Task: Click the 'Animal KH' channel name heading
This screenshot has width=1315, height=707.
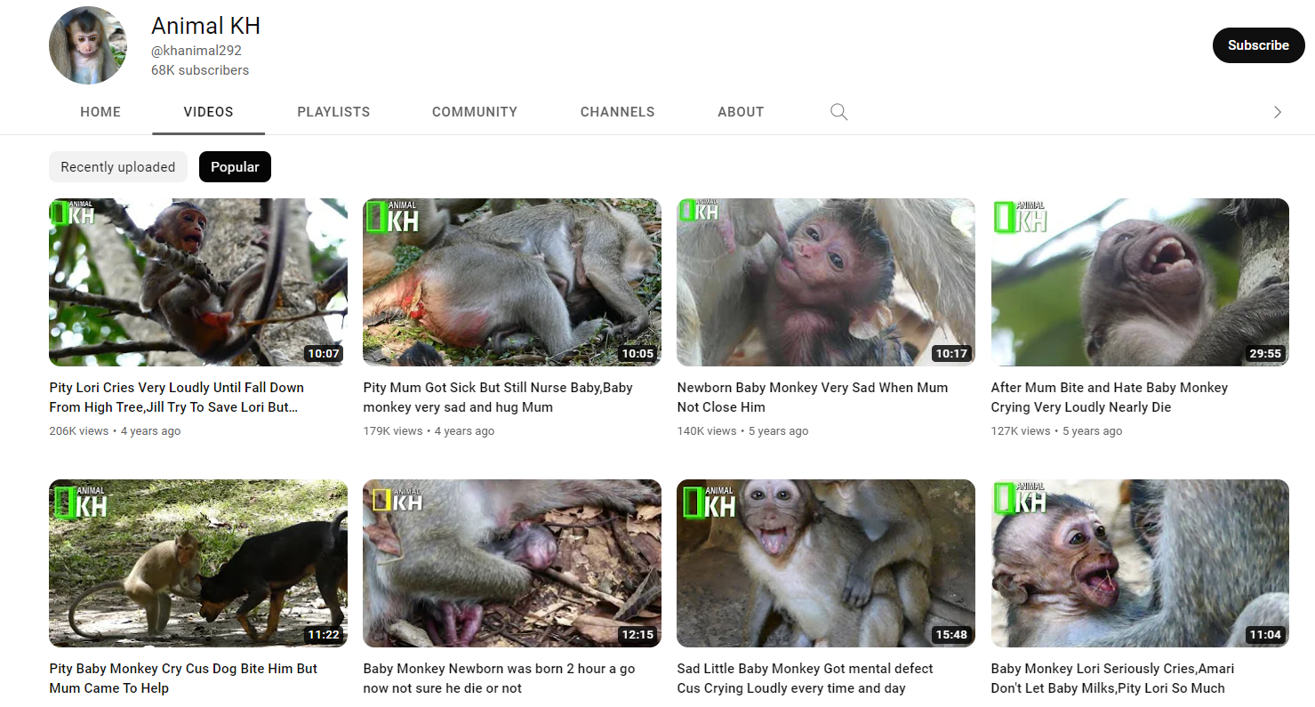Action: (x=205, y=26)
